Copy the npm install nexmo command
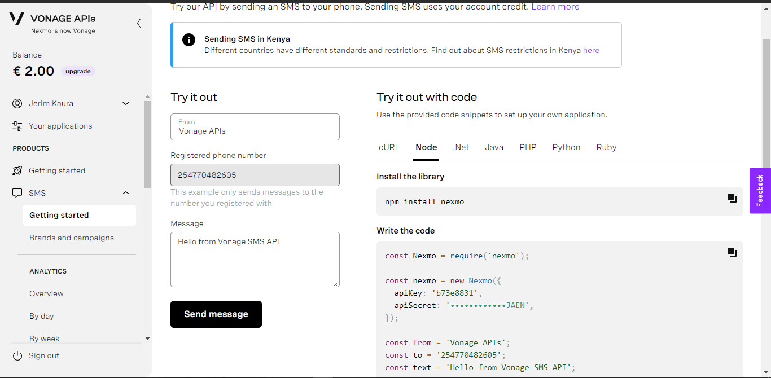This screenshot has width=771, height=378. click(731, 198)
